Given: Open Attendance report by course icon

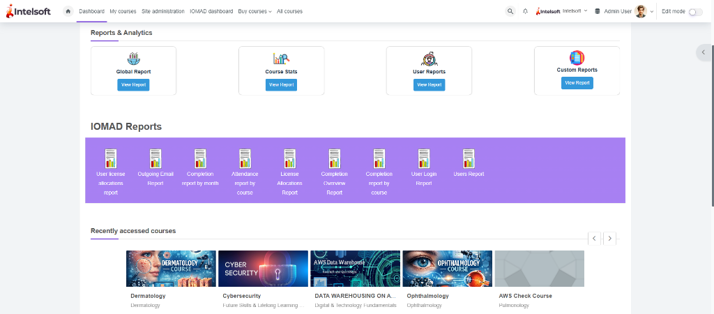Looking at the screenshot, I should click(x=245, y=158).
